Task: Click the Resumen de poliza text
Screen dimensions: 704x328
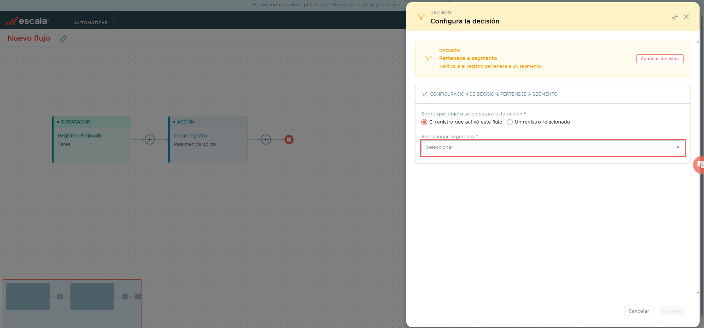Action: (x=195, y=144)
